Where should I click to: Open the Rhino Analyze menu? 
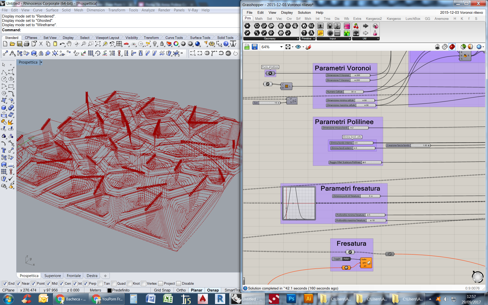(148, 10)
